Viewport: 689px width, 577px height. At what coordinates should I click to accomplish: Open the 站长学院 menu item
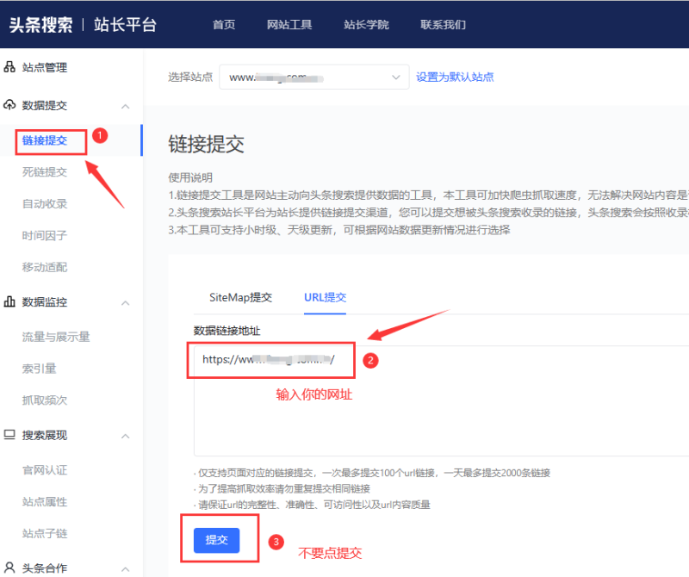pyautogui.click(x=366, y=24)
